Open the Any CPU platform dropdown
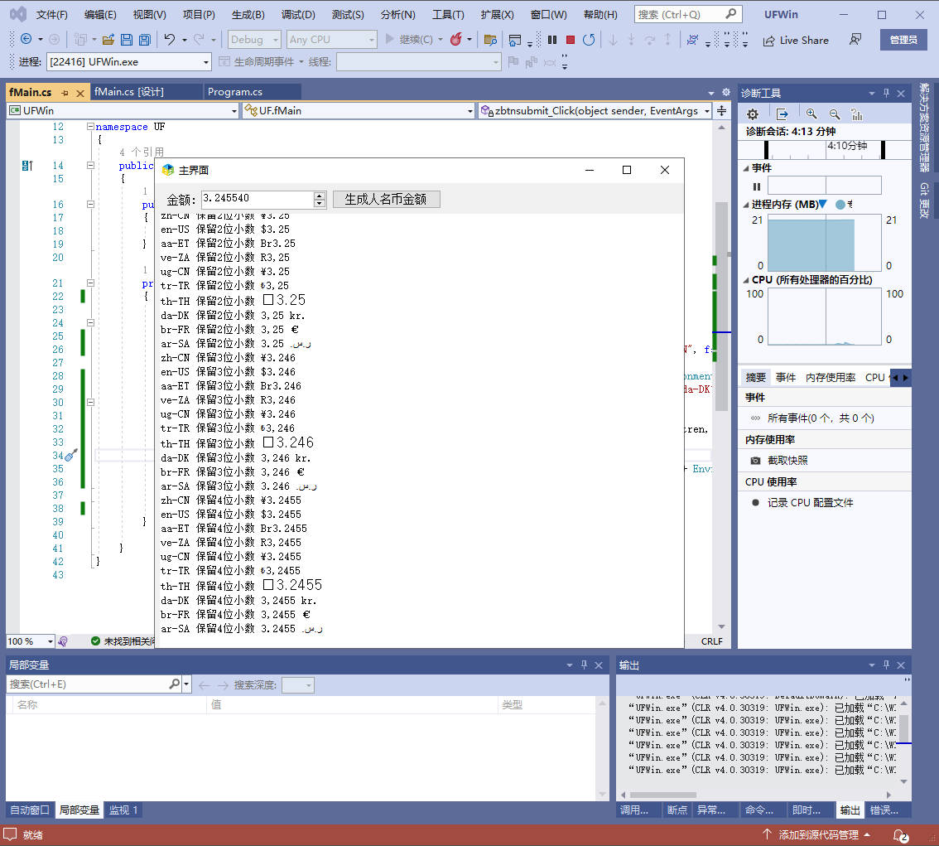 pos(332,40)
